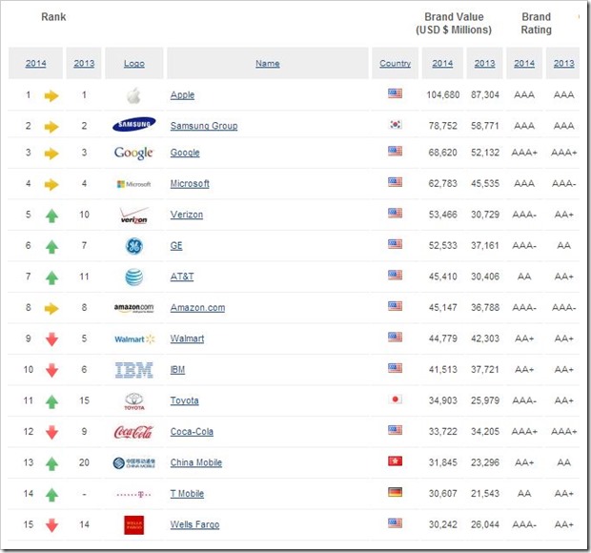Click the Toyota logo icon
The width and height of the screenshot is (591, 553).
coord(133,400)
